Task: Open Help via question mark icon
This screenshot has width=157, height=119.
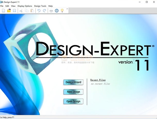Action: point(57,11)
